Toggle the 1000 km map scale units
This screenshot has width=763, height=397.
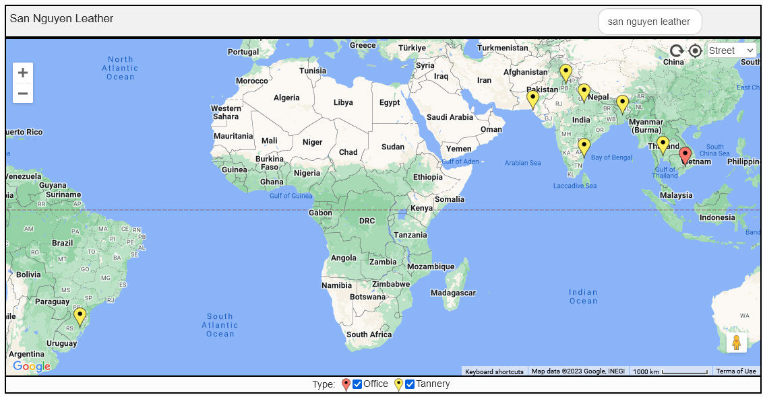tap(670, 371)
